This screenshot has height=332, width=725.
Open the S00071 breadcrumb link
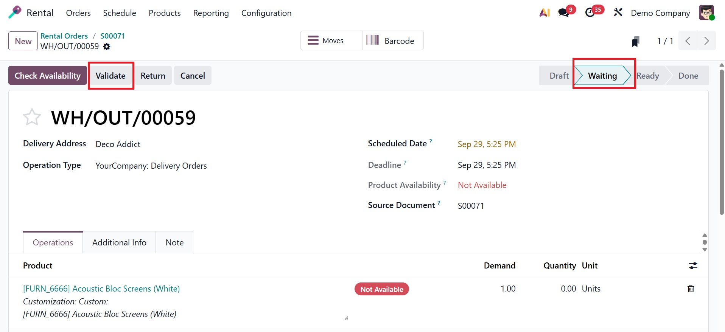[112, 36]
